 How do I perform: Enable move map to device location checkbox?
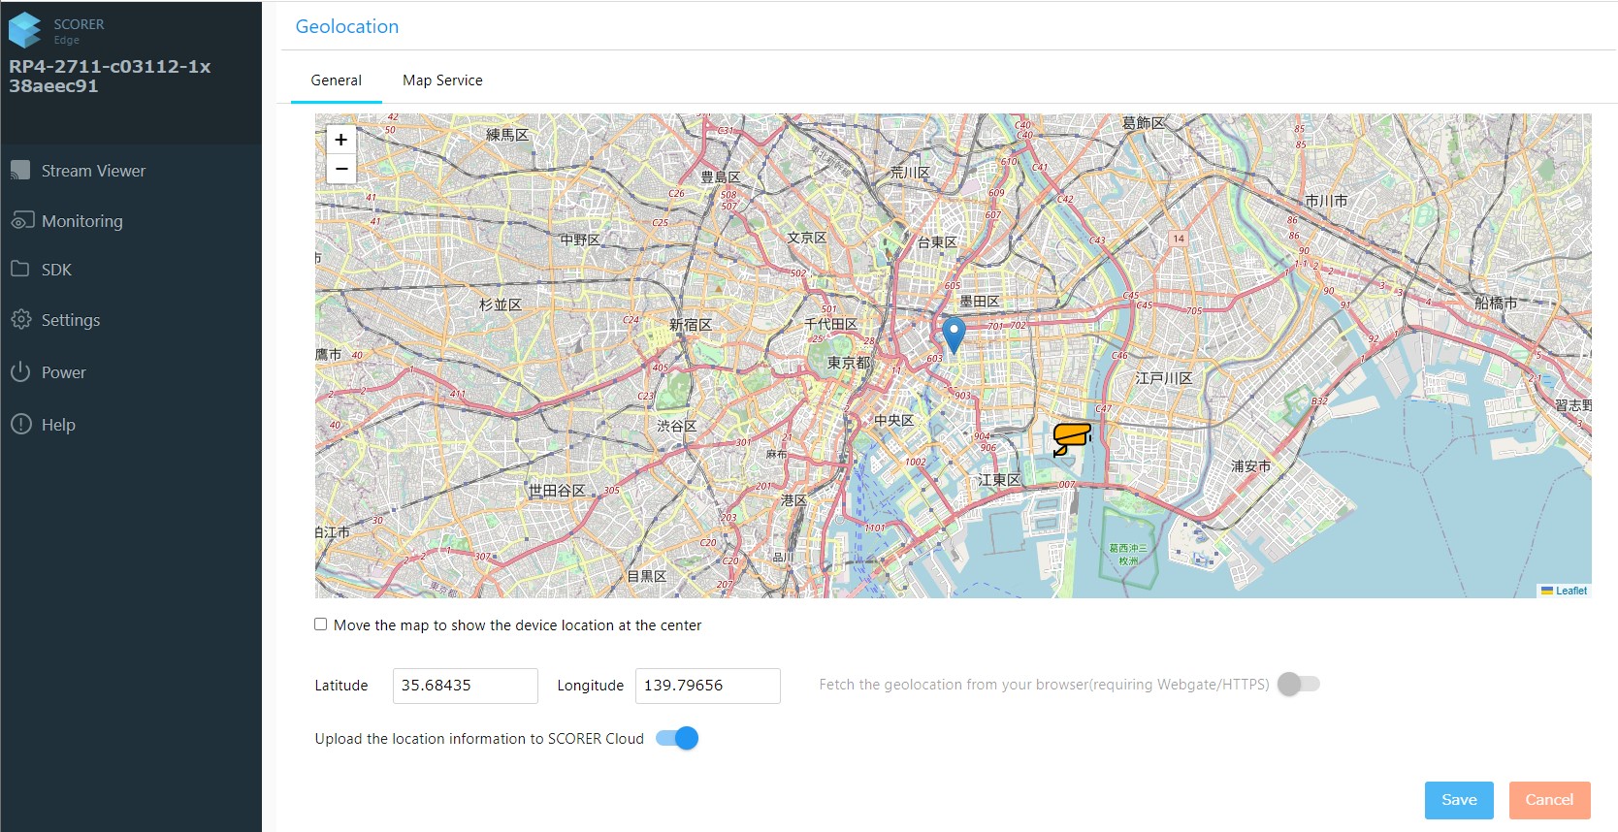tap(321, 624)
